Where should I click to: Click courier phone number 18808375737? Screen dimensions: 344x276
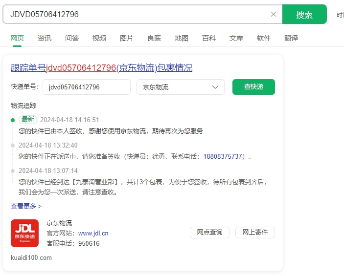(x=223, y=156)
